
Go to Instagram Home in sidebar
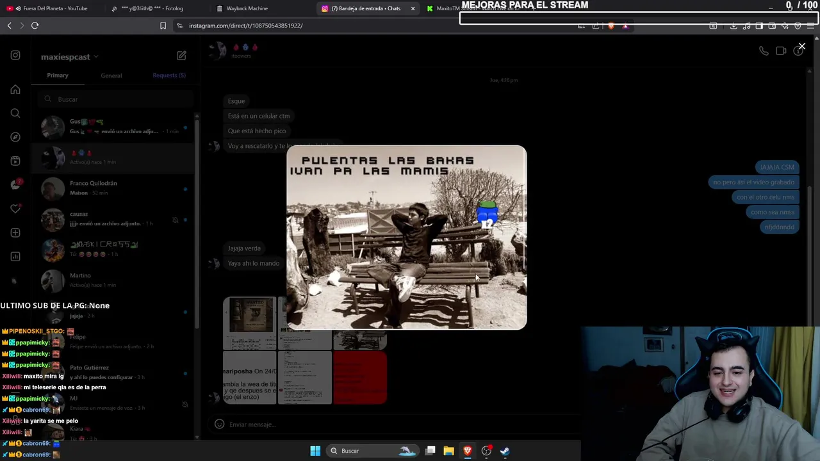coord(15,90)
